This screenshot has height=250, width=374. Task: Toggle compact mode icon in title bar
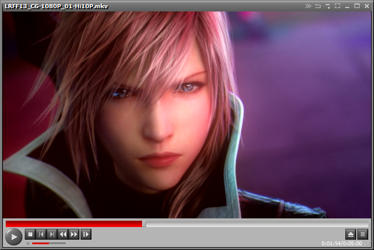pyautogui.click(x=328, y=6)
